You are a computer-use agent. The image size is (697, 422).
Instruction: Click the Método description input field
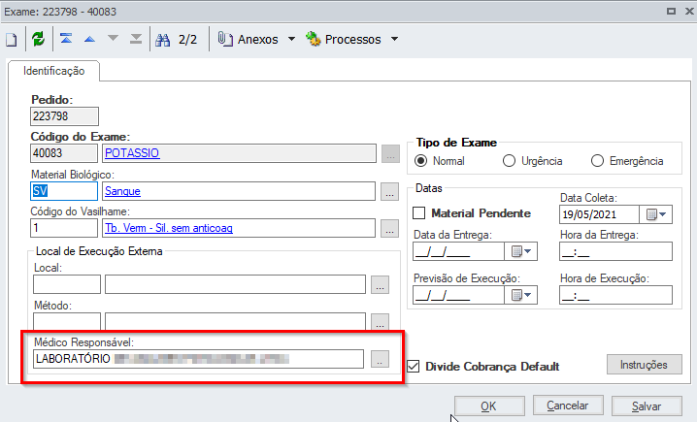coord(235,321)
